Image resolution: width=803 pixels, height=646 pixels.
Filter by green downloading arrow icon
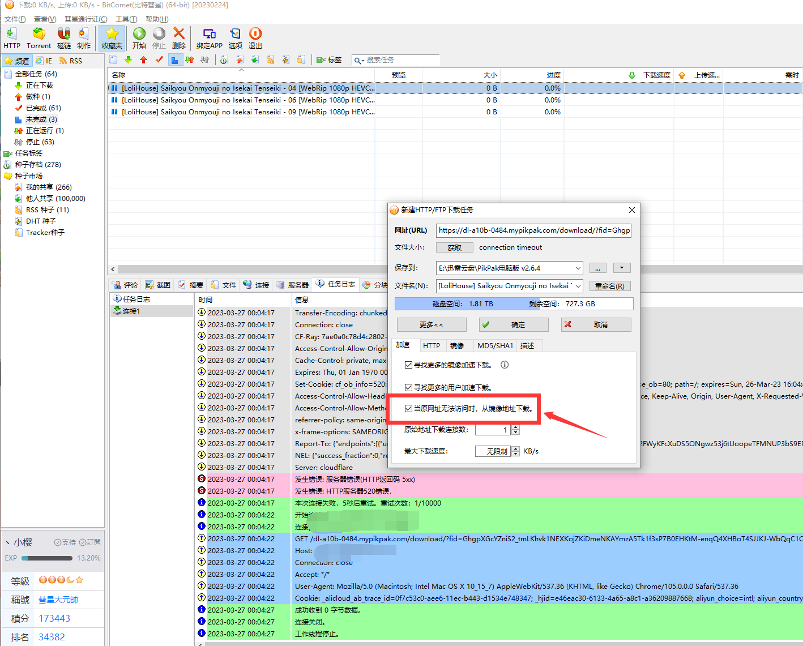(x=129, y=59)
